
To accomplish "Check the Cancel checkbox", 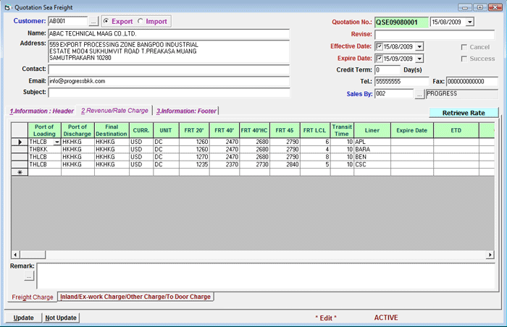I will [x=464, y=47].
